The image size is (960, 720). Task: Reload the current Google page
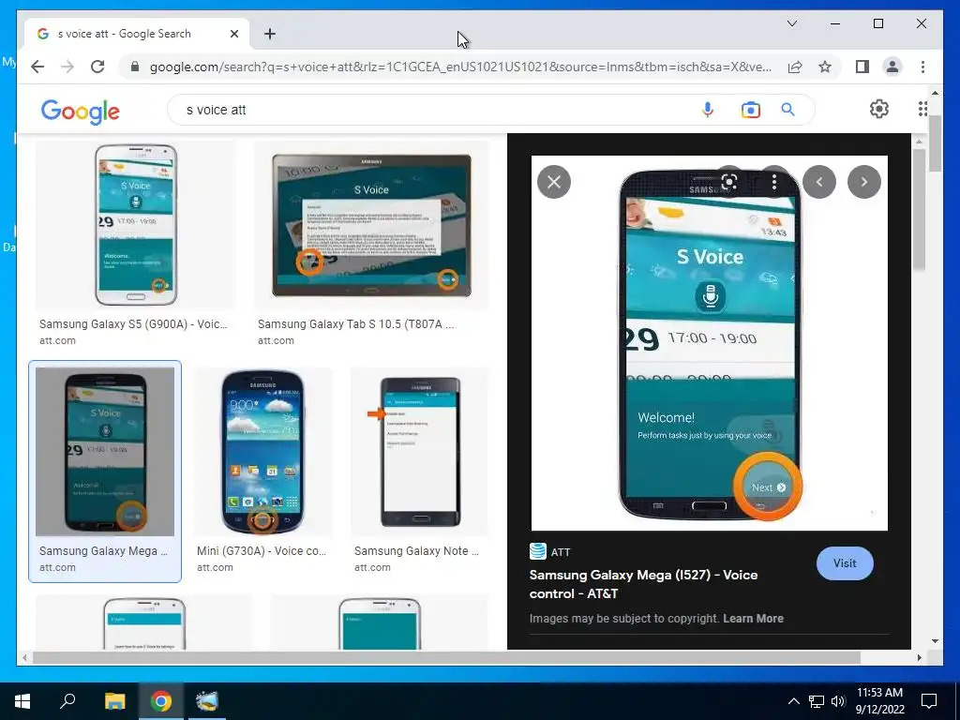pyautogui.click(x=97, y=67)
